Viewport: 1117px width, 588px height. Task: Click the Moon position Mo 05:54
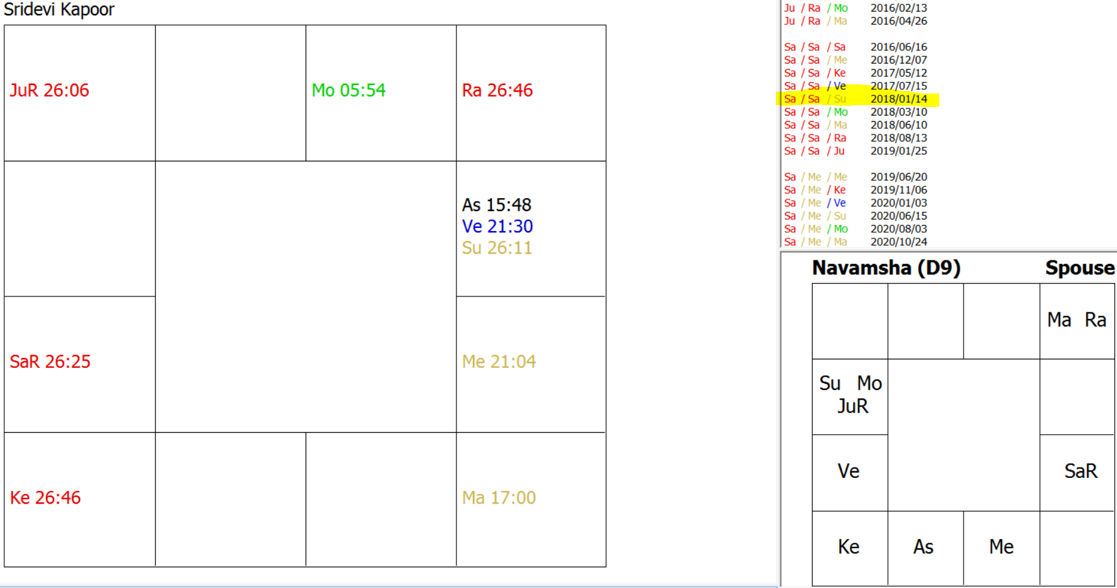pyautogui.click(x=348, y=90)
